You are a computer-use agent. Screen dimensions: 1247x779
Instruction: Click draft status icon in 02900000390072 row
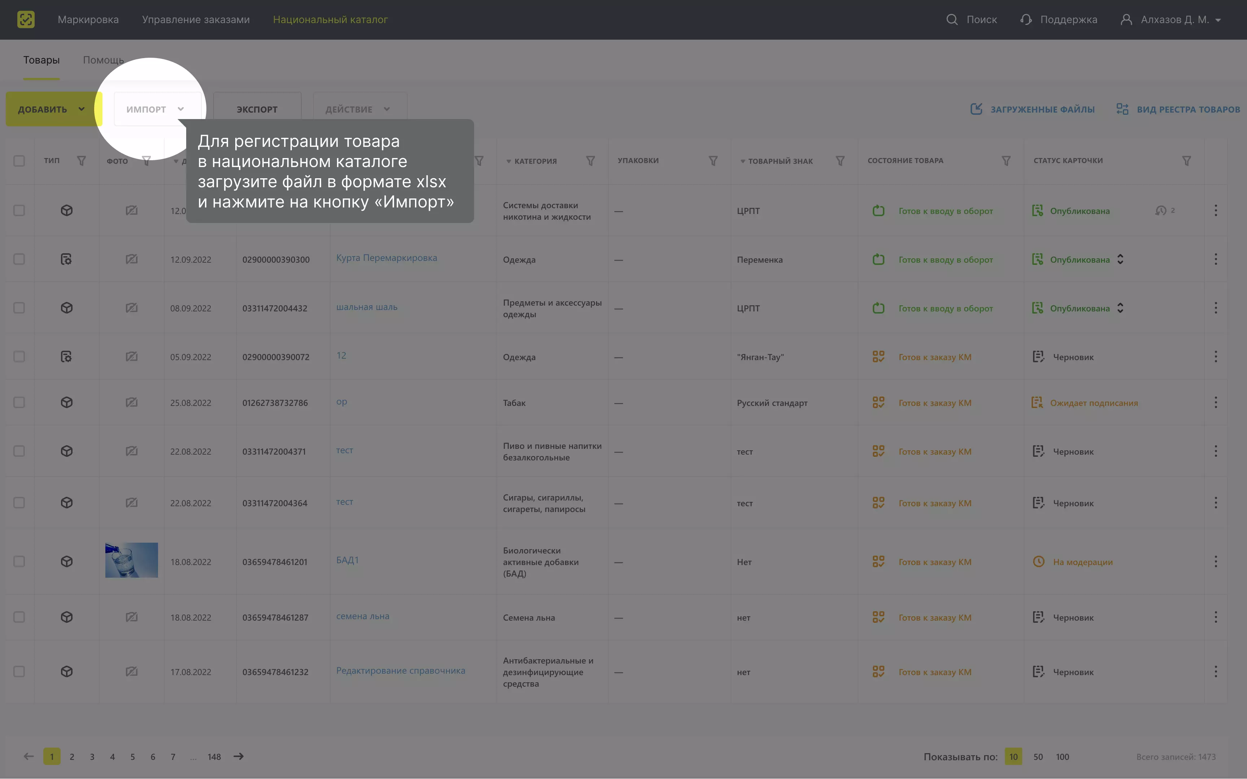click(x=1038, y=356)
